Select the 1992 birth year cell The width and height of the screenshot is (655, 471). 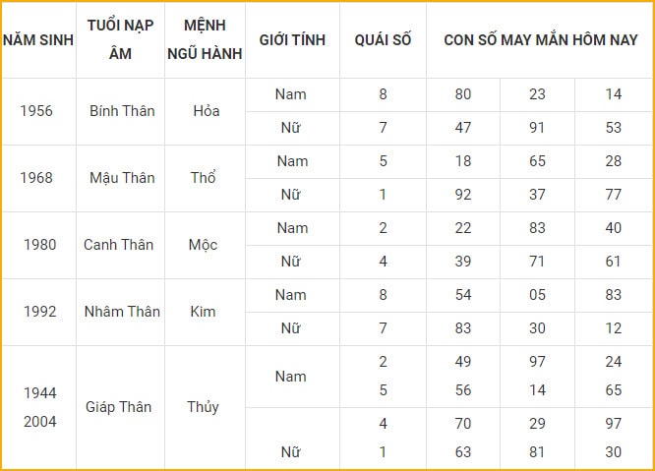click(38, 312)
